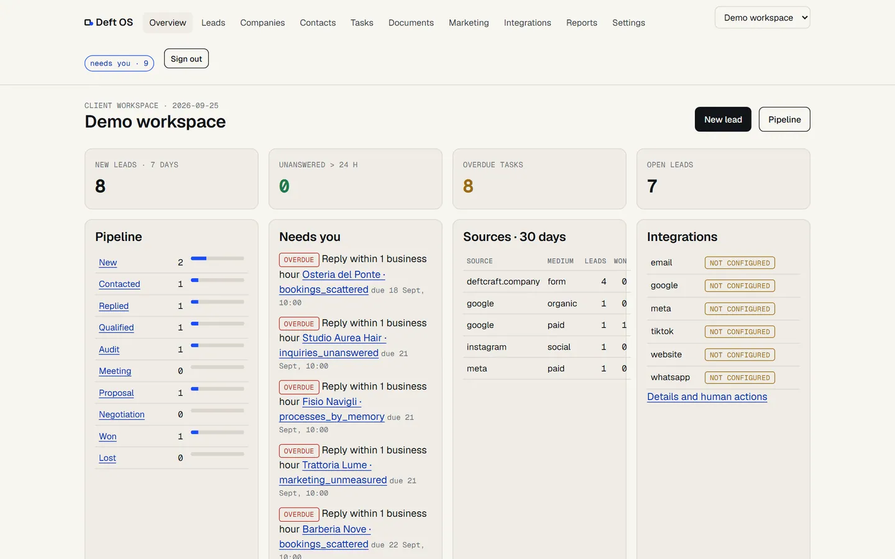Open the Audit pipeline stage

[109, 349]
